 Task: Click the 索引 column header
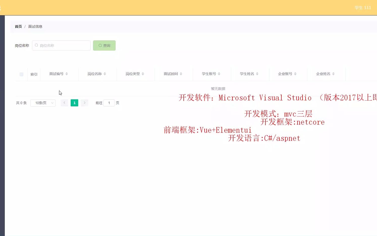(34, 74)
